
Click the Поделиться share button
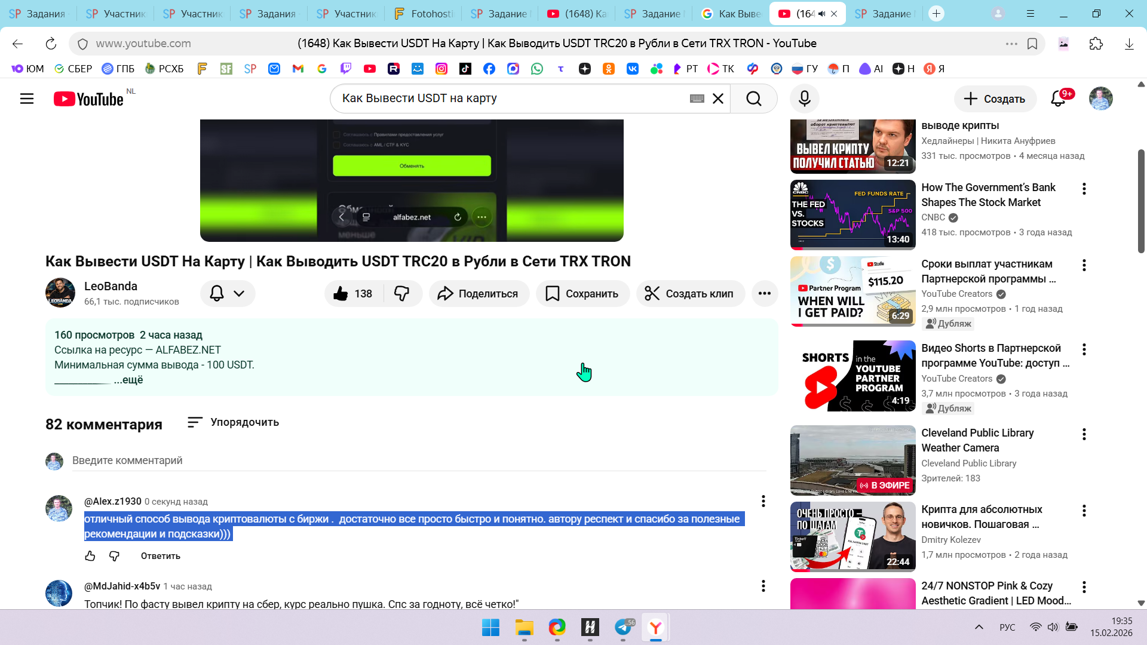tap(479, 293)
